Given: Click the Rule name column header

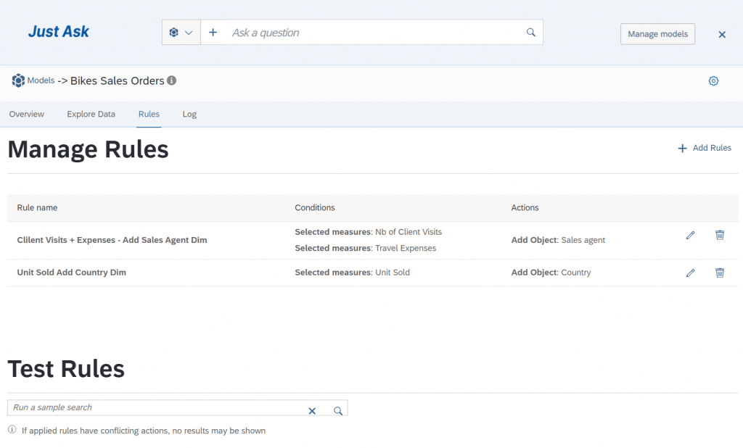Looking at the screenshot, I should 37,207.
